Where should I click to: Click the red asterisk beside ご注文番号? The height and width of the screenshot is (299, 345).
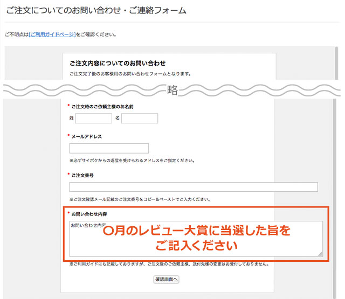(x=68, y=175)
